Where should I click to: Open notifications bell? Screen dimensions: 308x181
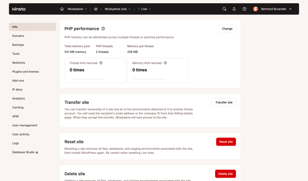click(234, 9)
